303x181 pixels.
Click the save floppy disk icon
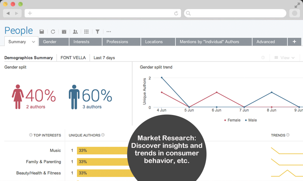click(x=42, y=32)
